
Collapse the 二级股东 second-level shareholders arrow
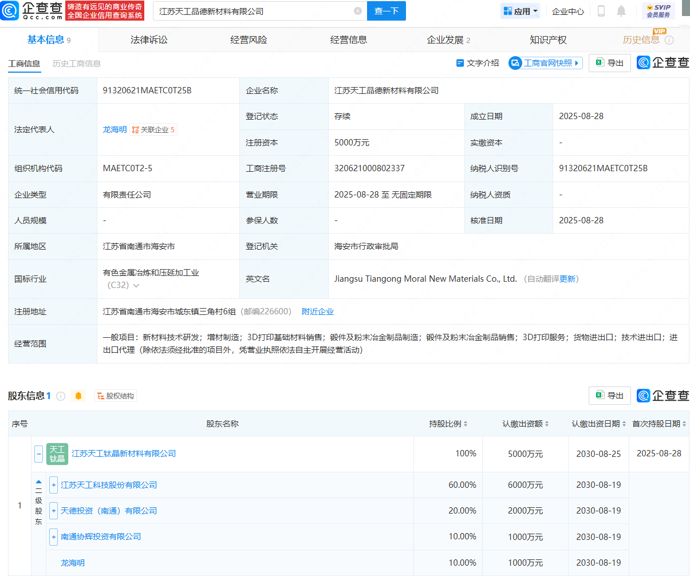point(38,482)
